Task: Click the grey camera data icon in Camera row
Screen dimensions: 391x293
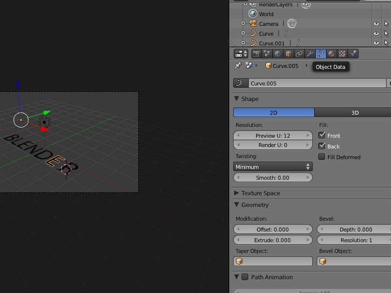Action: (292, 23)
